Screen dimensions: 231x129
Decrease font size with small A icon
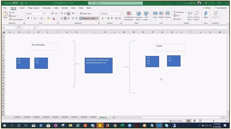click(56, 14)
